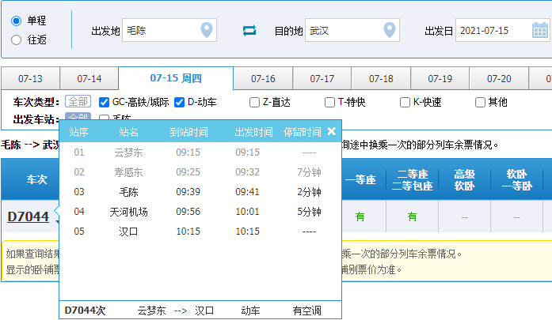Uncheck the D-动车 checkbox
Viewport: 552px width, 320px height.
click(179, 102)
